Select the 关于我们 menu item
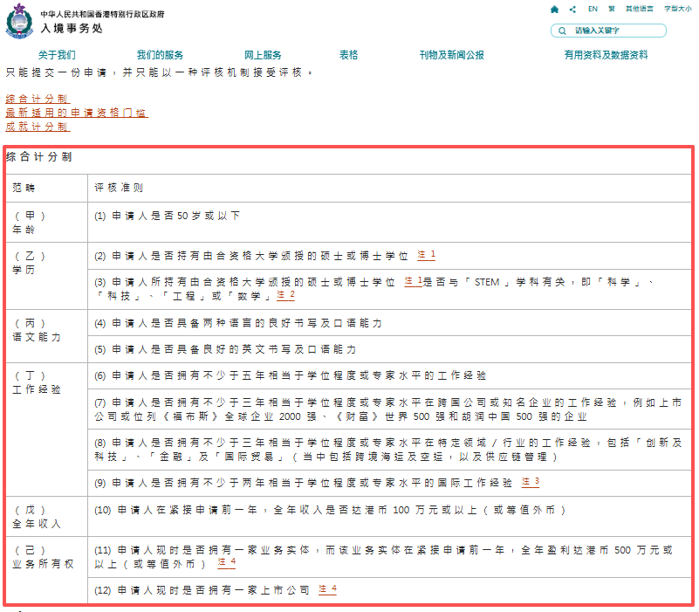The width and height of the screenshot is (699, 612). pyautogui.click(x=58, y=53)
